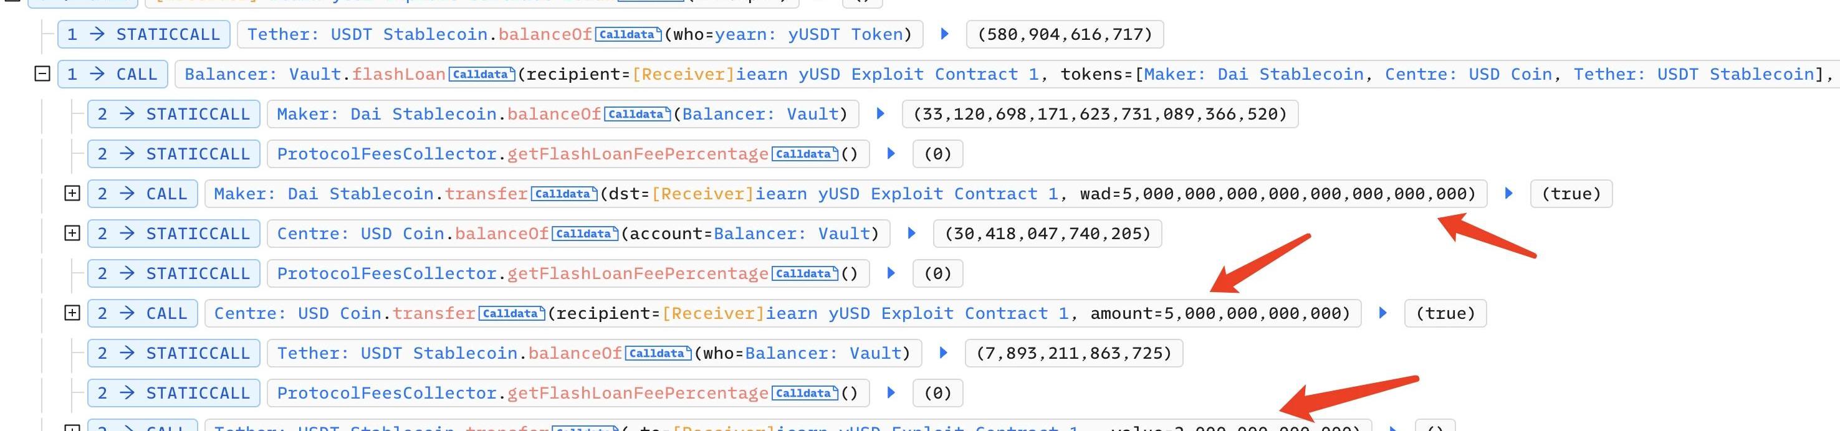Expand the Dai Stablecoin transfer call
Image resolution: width=1840 pixels, height=431 pixels.
pos(72,193)
